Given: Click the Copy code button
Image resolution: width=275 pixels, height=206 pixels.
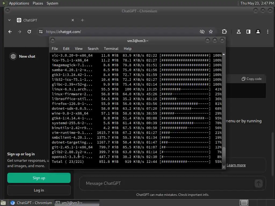Looking at the screenshot, I should point(251,79).
